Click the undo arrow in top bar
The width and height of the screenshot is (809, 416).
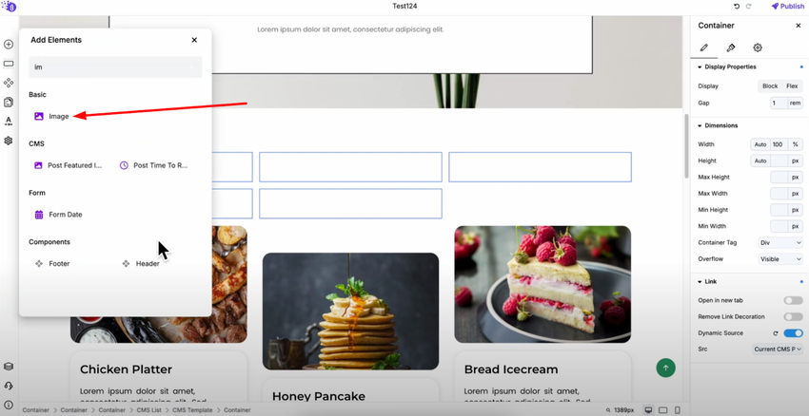(x=737, y=7)
